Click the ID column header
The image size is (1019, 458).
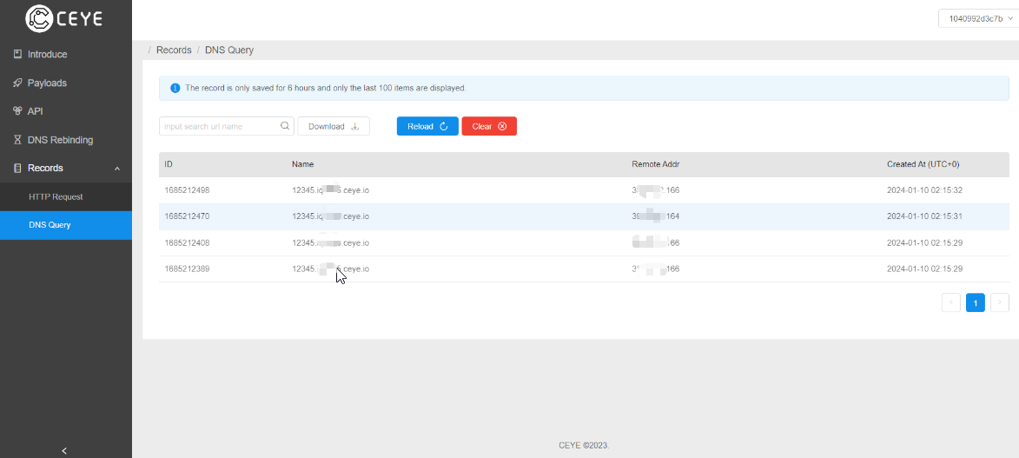click(x=169, y=164)
